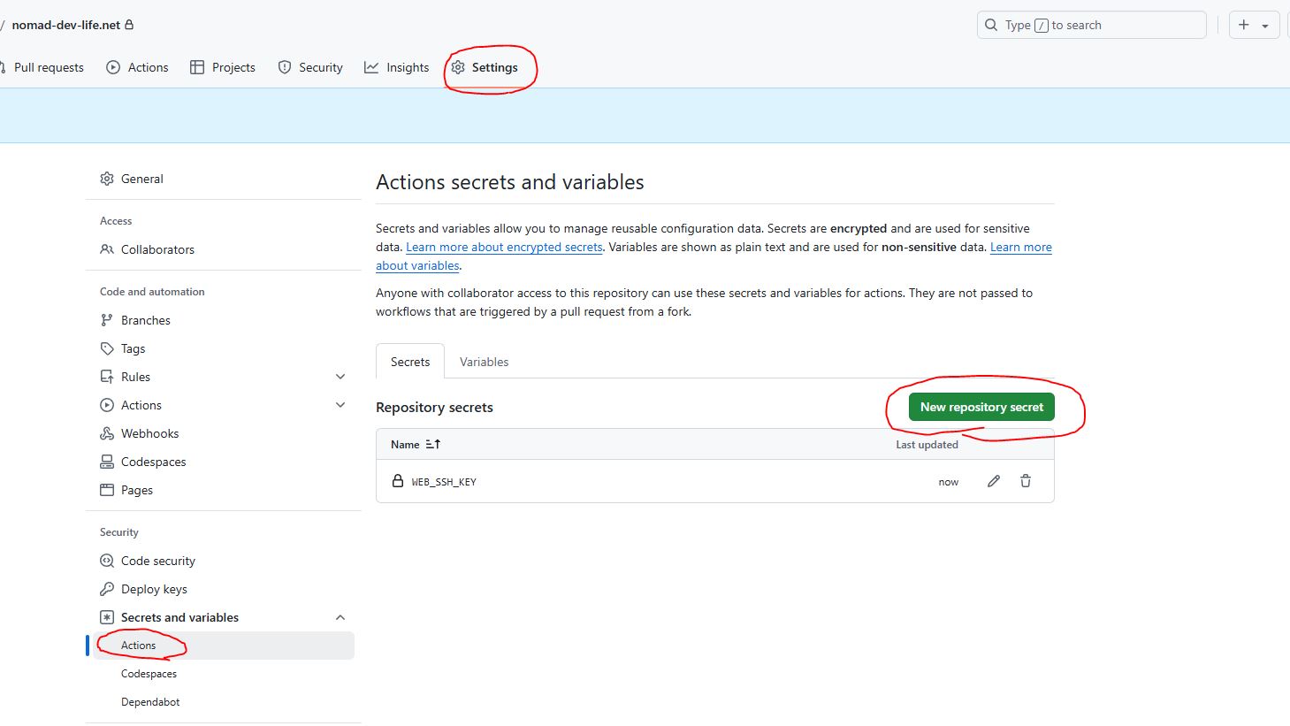Open Webhooks from the sidebar
Viewport: 1290px width, 726px height.
[x=149, y=433]
